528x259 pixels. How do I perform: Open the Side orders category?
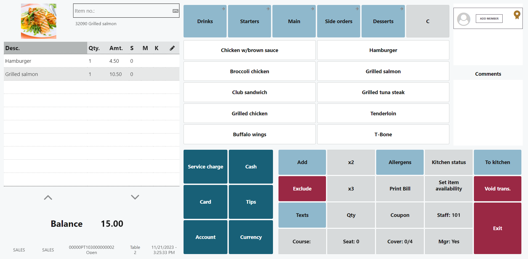click(339, 21)
